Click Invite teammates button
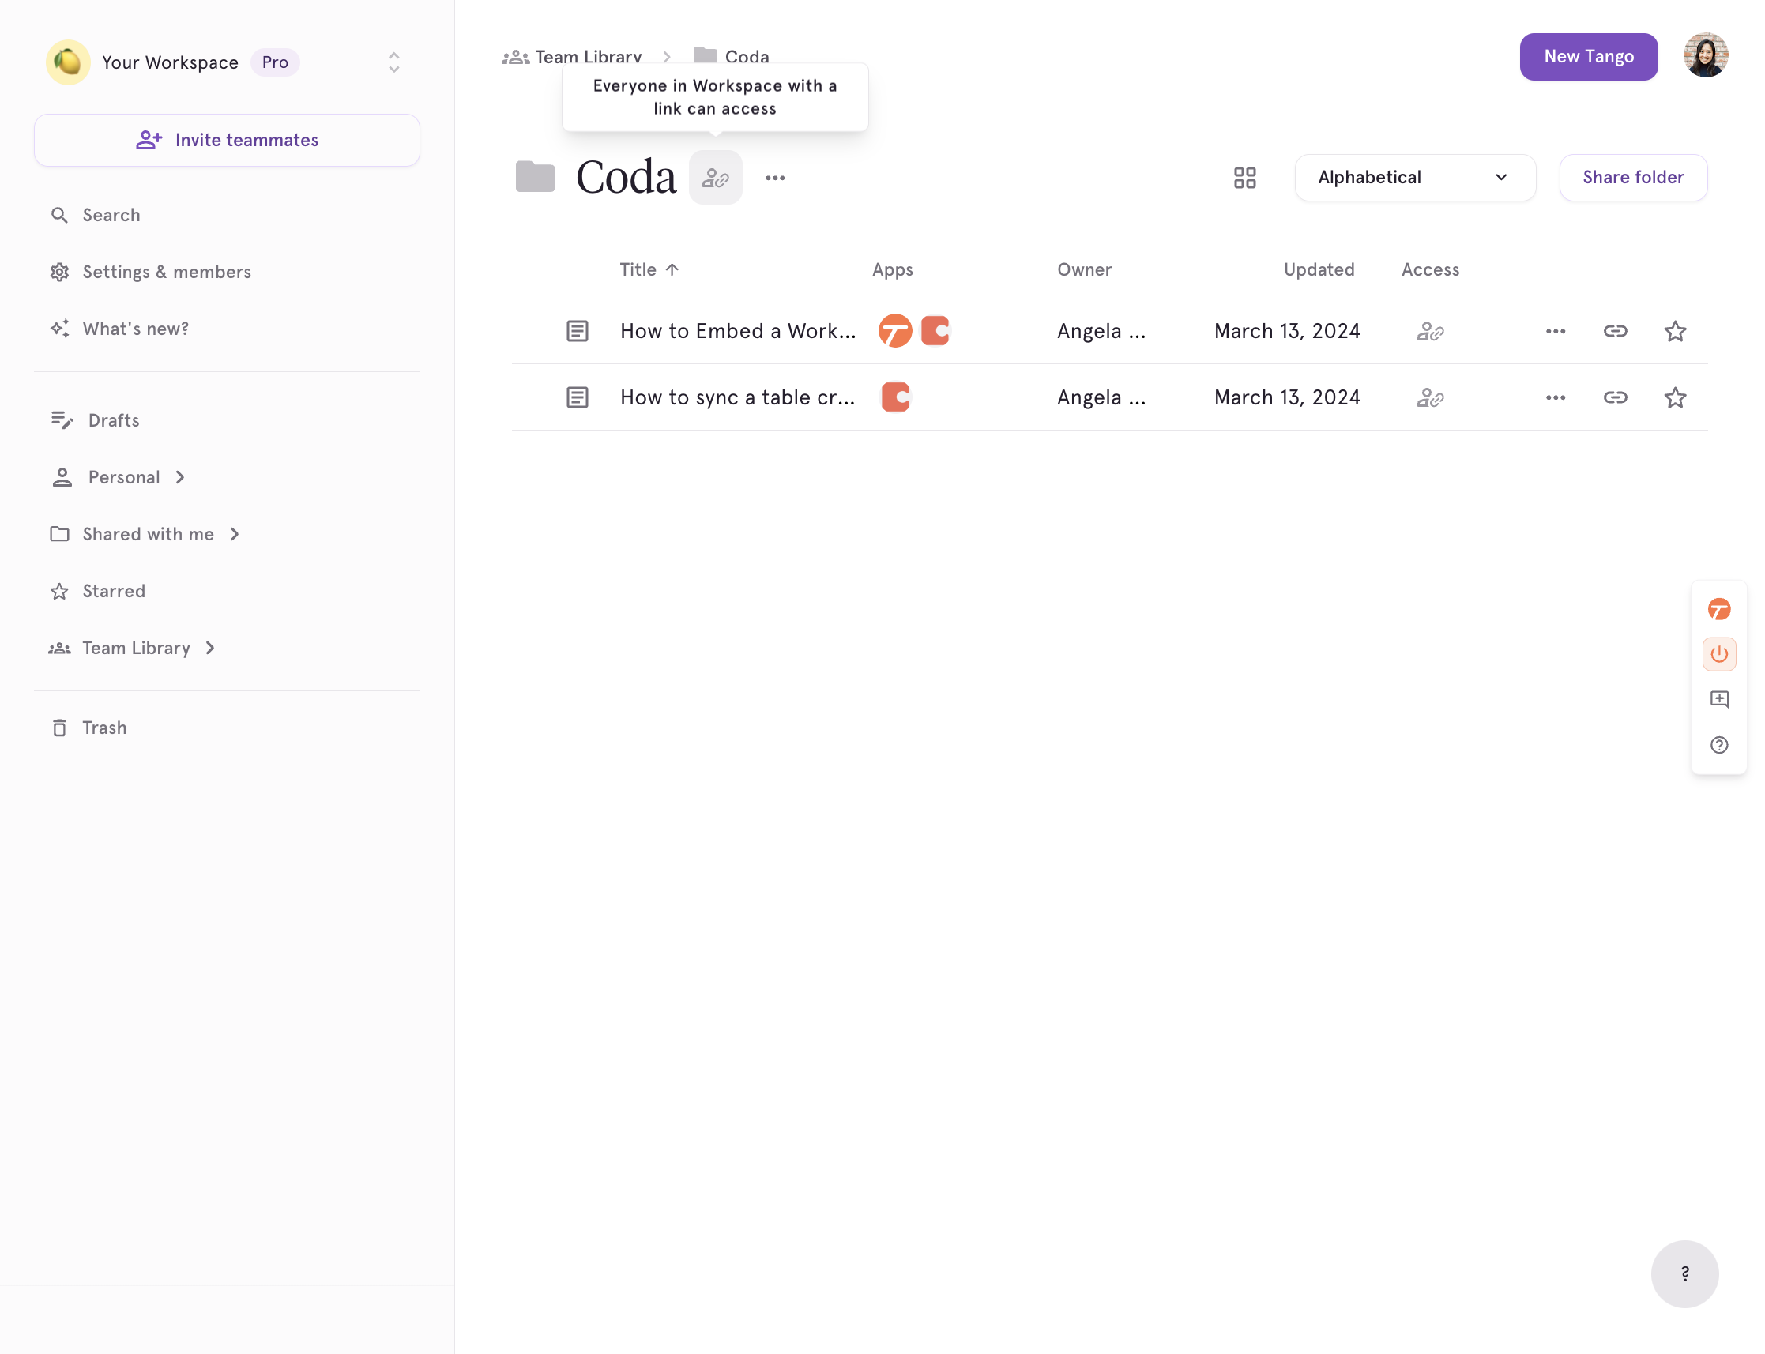 227,141
